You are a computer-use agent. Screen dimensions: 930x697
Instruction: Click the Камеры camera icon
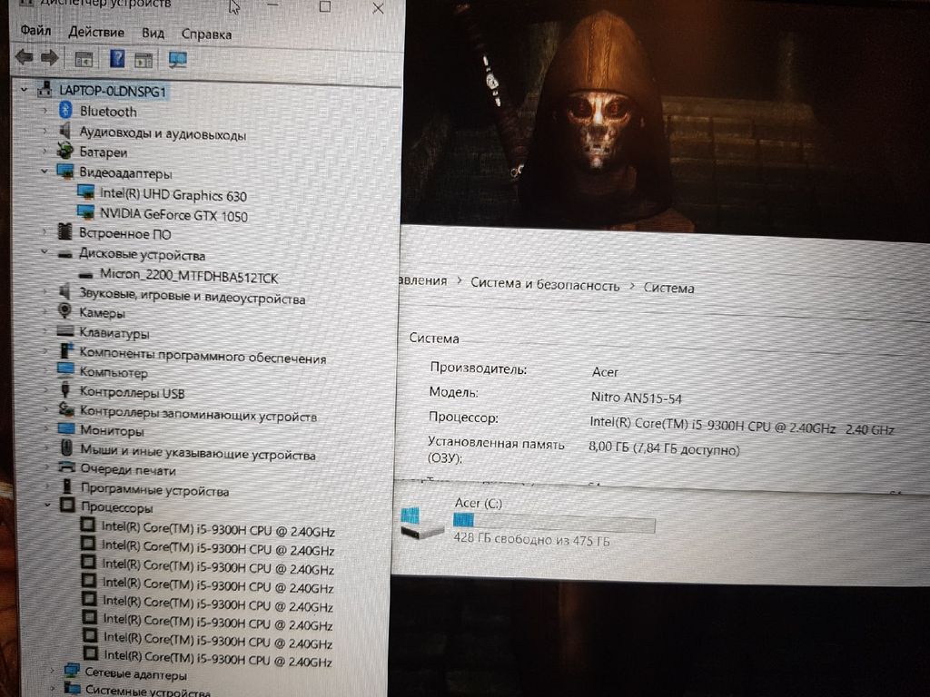tap(65, 311)
